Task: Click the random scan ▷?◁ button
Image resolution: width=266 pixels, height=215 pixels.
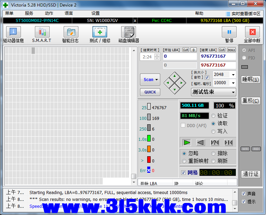Action: pos(215,143)
